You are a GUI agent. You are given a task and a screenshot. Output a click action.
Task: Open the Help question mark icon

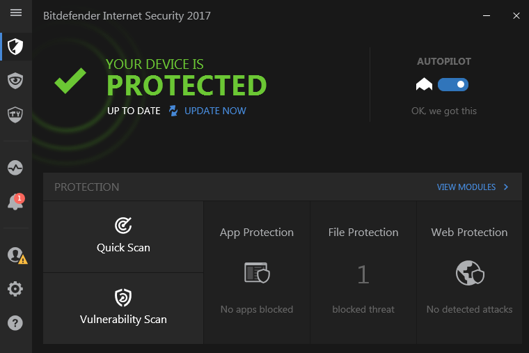(x=15, y=323)
